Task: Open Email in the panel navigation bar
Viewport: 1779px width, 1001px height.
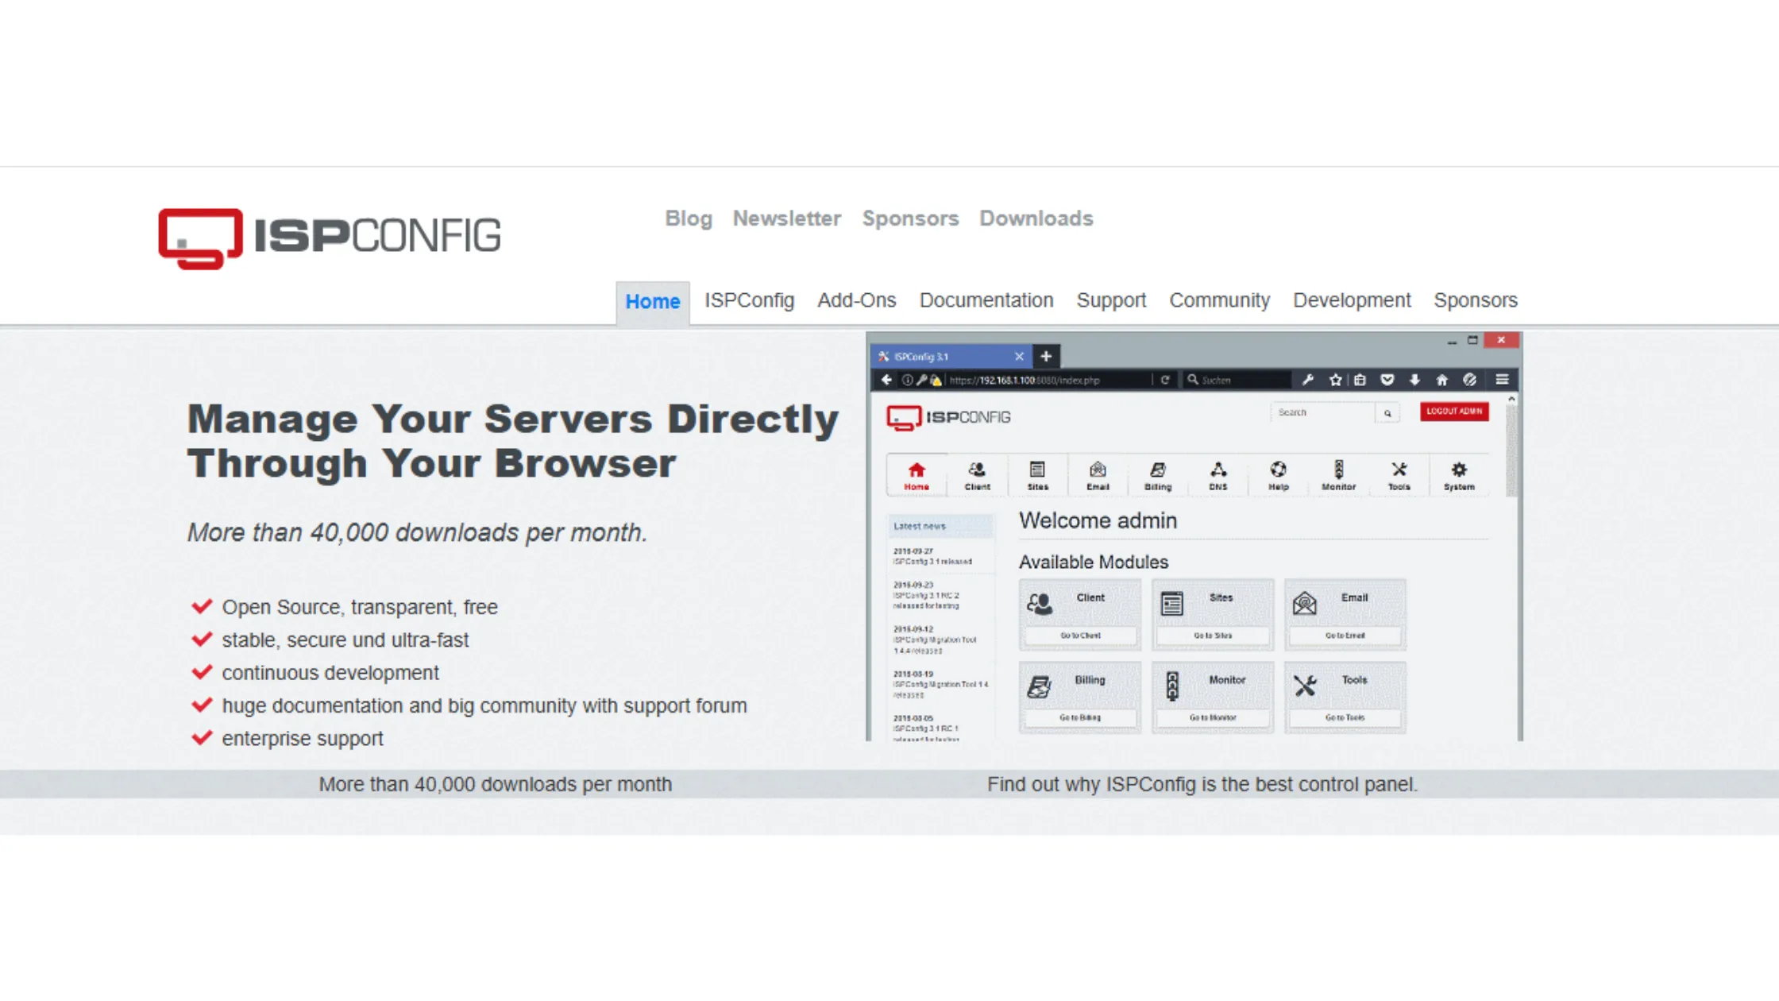Action: (1098, 476)
